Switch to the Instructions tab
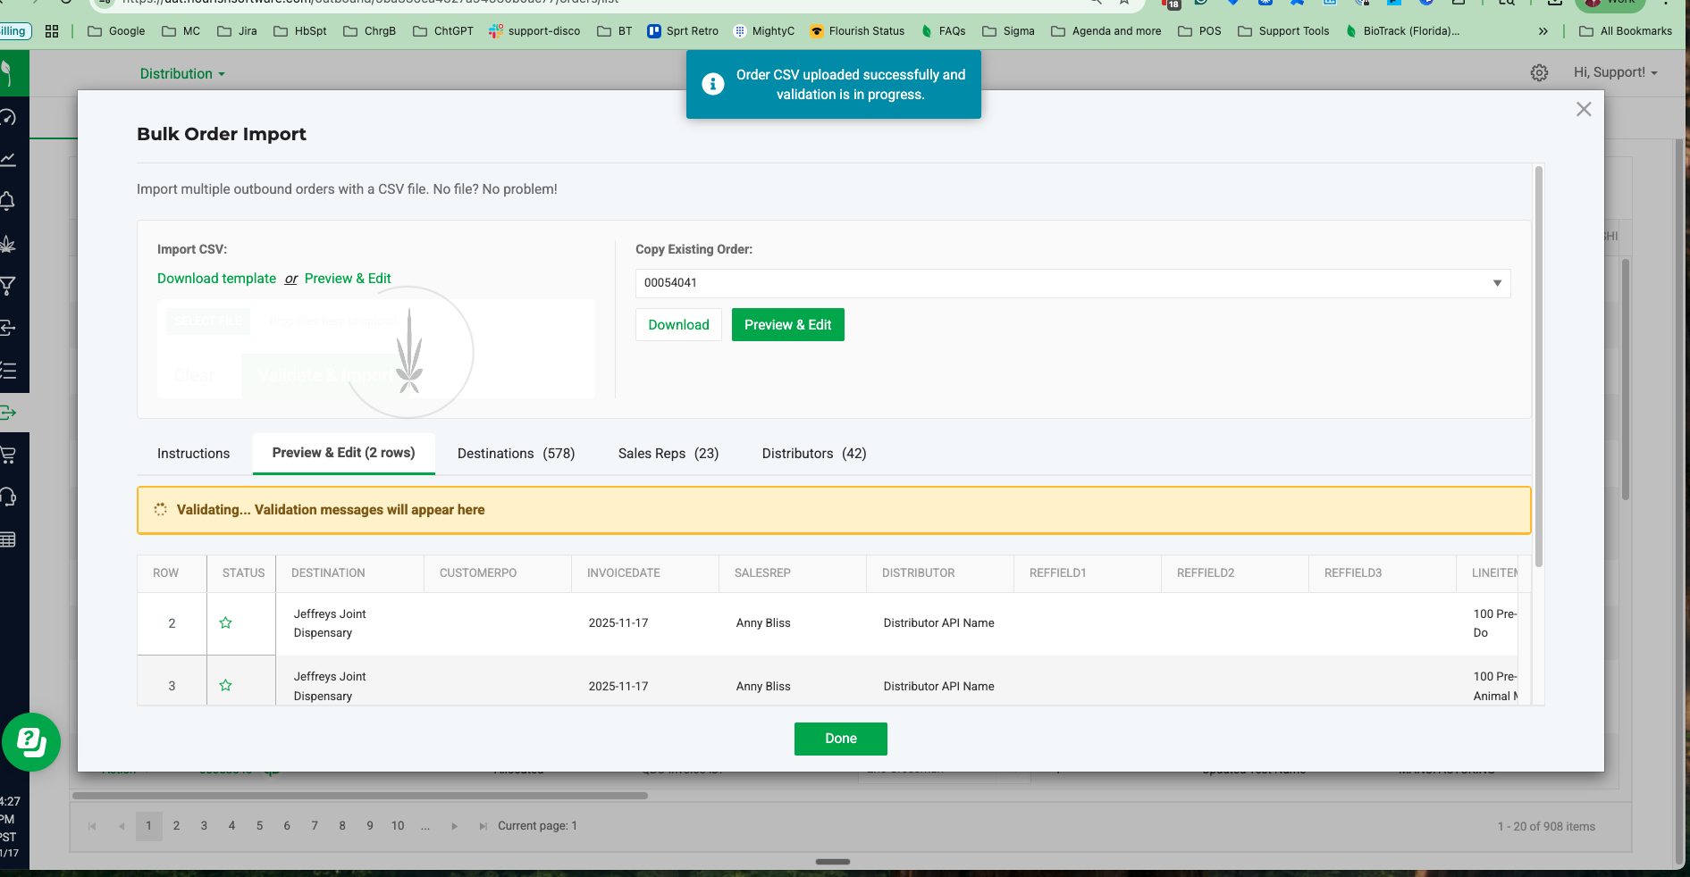Viewport: 1690px width, 877px height. (x=193, y=454)
